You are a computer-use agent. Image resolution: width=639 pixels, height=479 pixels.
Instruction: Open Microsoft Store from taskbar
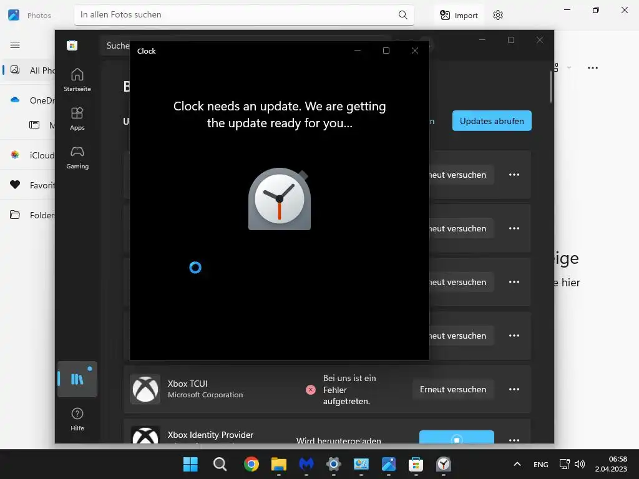[x=416, y=464]
